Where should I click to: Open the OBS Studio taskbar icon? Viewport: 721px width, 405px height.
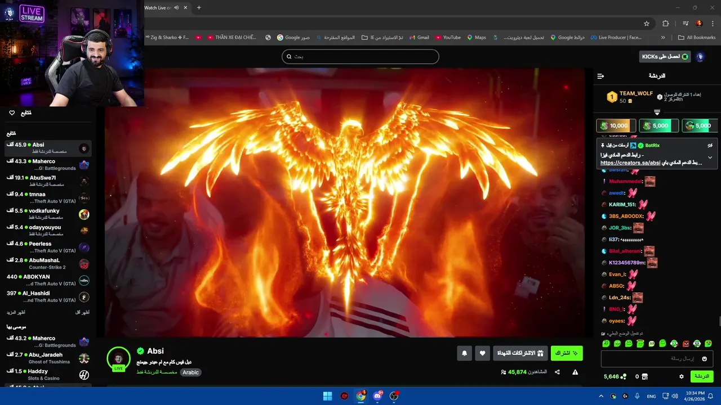(394, 396)
